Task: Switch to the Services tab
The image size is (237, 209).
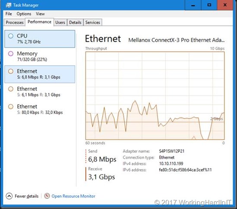Action: pos(93,22)
